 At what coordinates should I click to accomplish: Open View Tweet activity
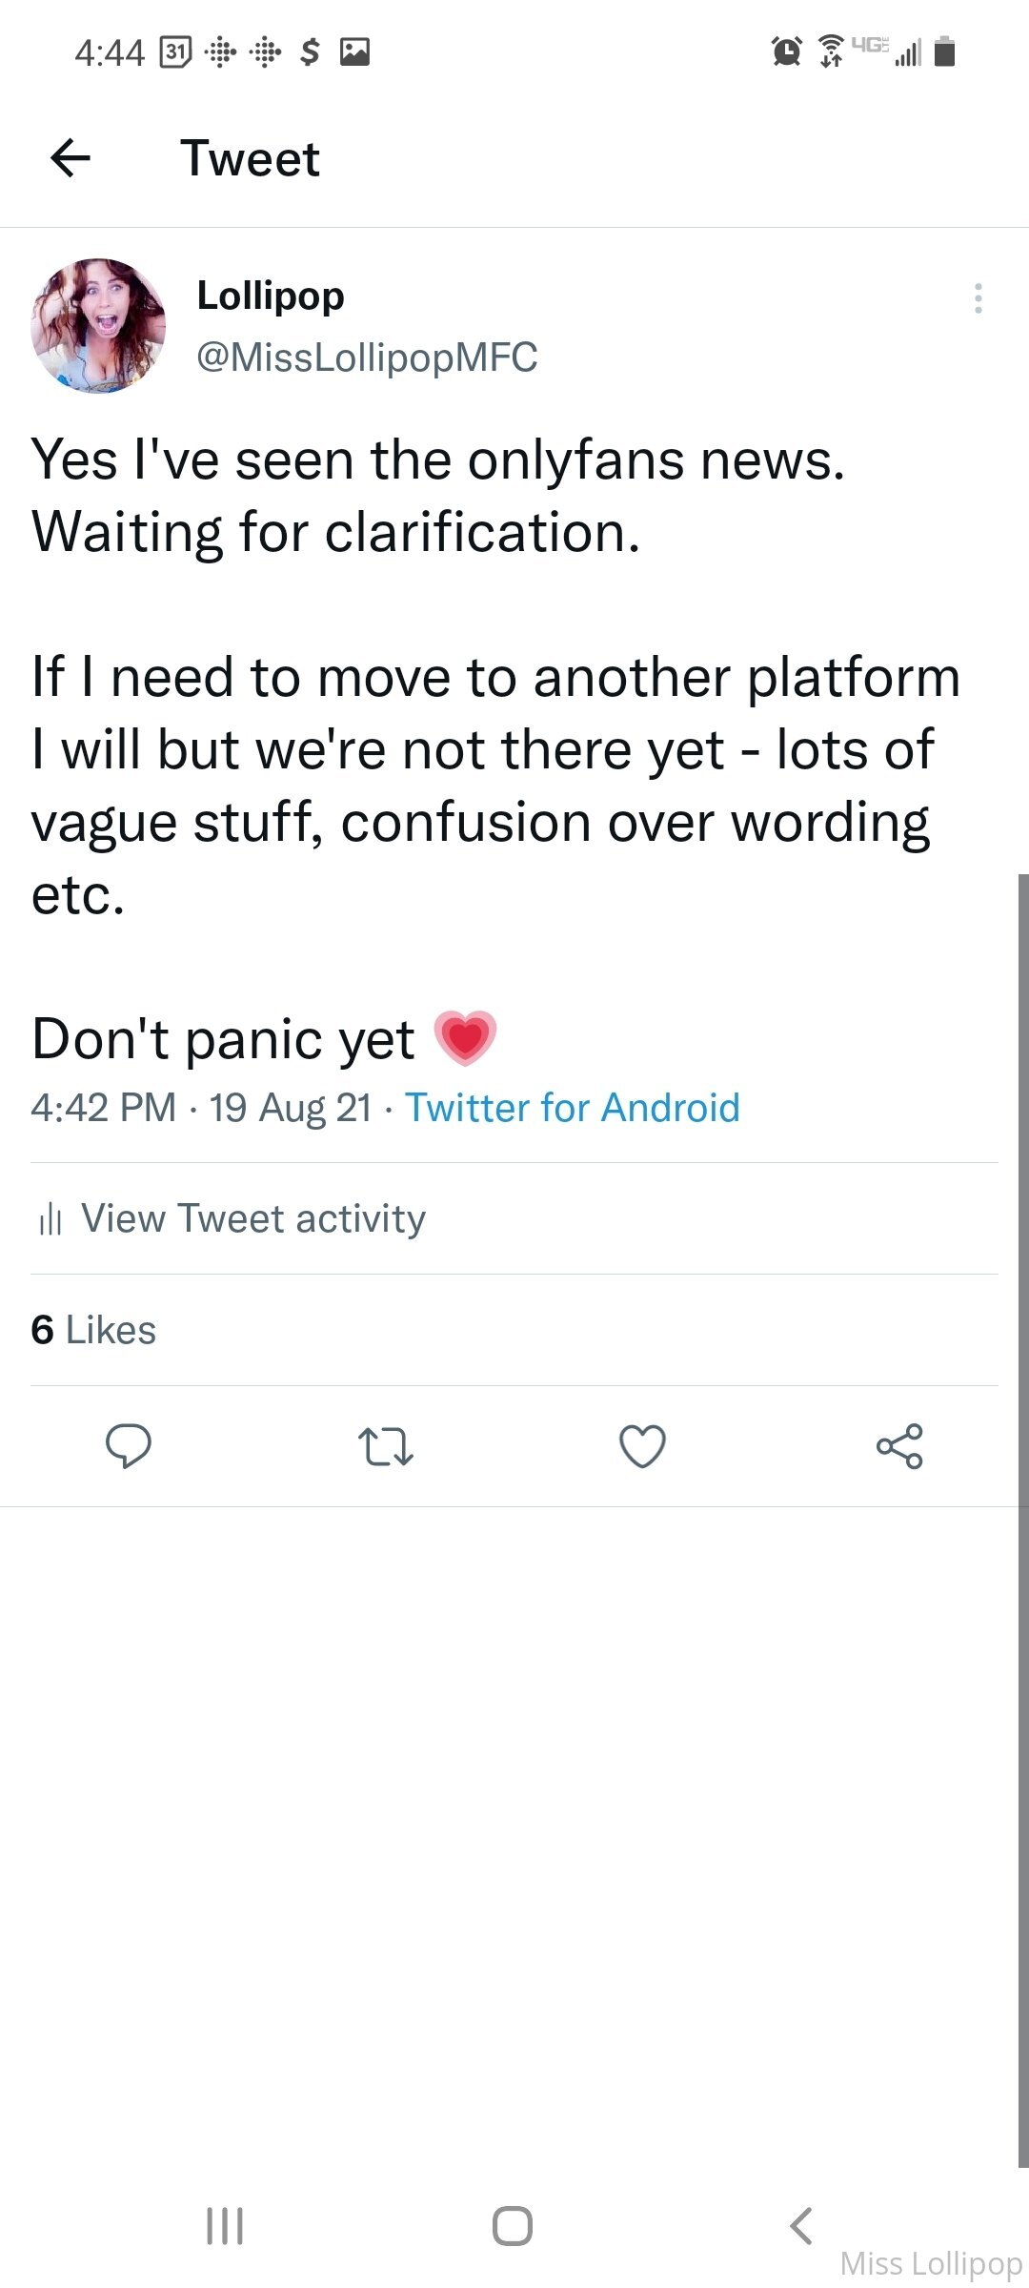252,1218
